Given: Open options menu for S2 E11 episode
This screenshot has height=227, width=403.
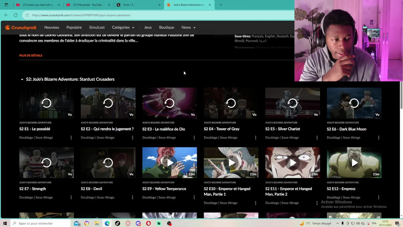Looking at the screenshot, I should pyautogui.click(x=317, y=203).
